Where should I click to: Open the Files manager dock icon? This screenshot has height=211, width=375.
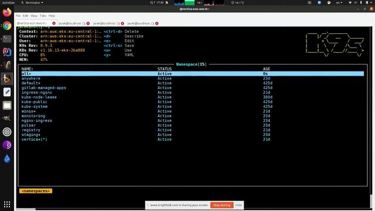(7, 105)
